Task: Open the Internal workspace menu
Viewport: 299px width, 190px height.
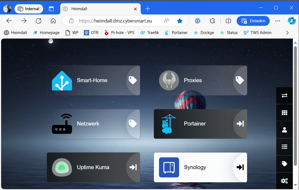Action: tap(29, 9)
